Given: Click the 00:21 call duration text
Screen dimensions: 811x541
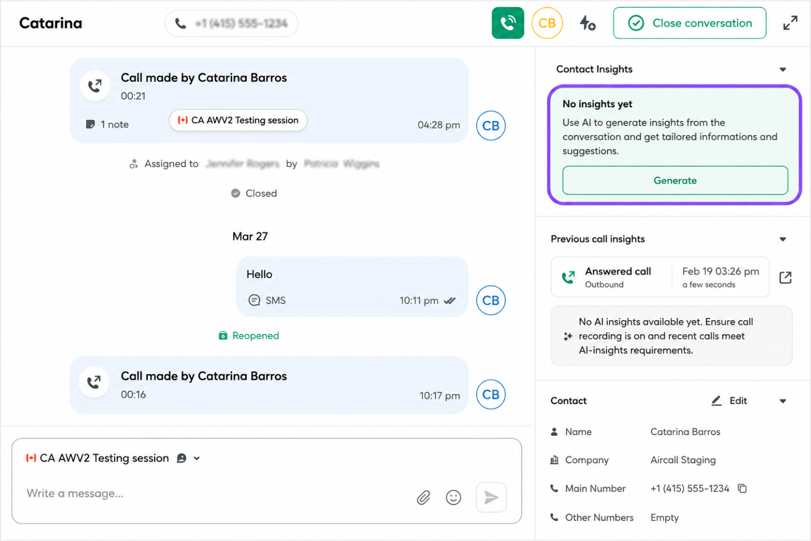Looking at the screenshot, I should [133, 96].
